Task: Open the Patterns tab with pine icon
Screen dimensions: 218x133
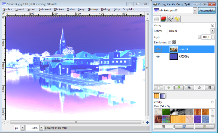Action: click(x=156, y=96)
